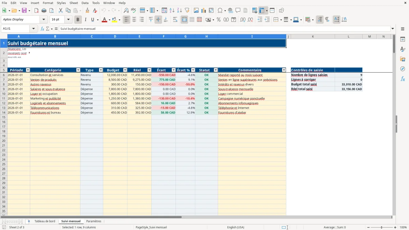Image resolution: width=409 pixels, height=230 pixels.
Task: Open Function Wizard fx icon
Action: click(43, 29)
